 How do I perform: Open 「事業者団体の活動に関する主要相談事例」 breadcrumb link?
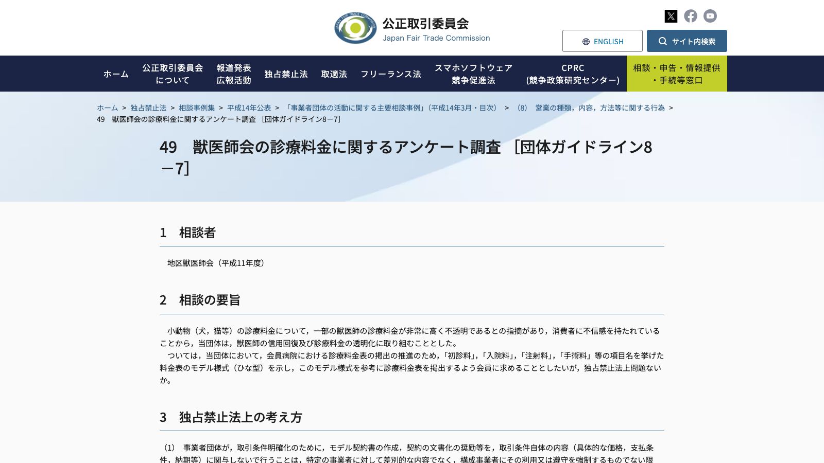pos(391,108)
